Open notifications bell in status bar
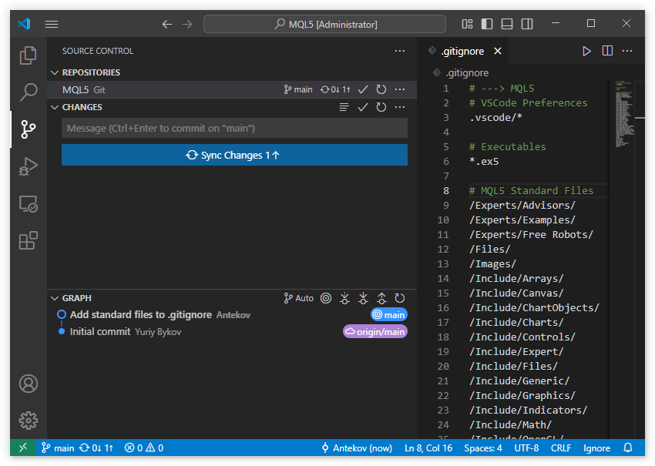Image resolution: width=655 pixels, height=466 pixels. click(x=628, y=448)
